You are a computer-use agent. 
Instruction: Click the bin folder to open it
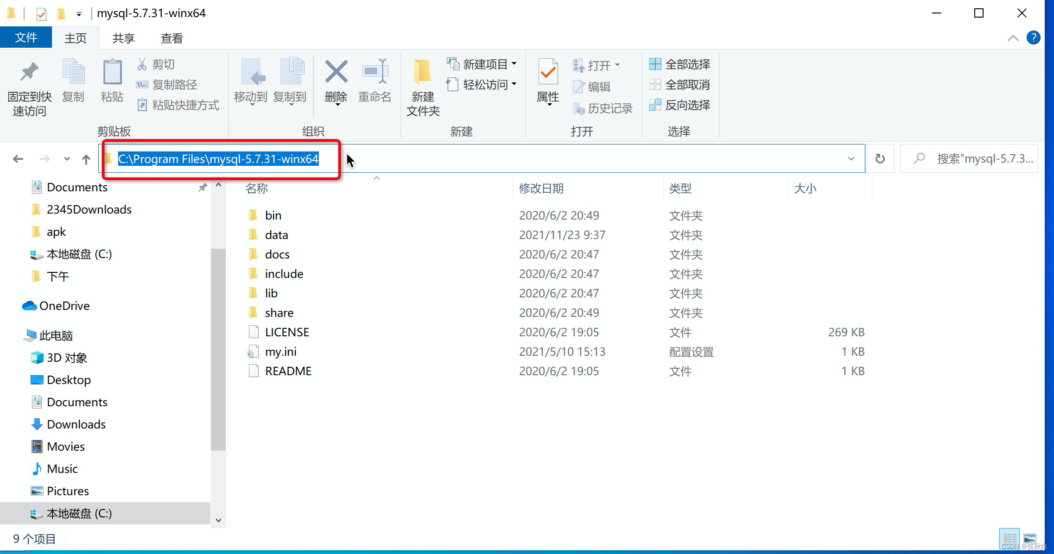pyautogui.click(x=273, y=214)
